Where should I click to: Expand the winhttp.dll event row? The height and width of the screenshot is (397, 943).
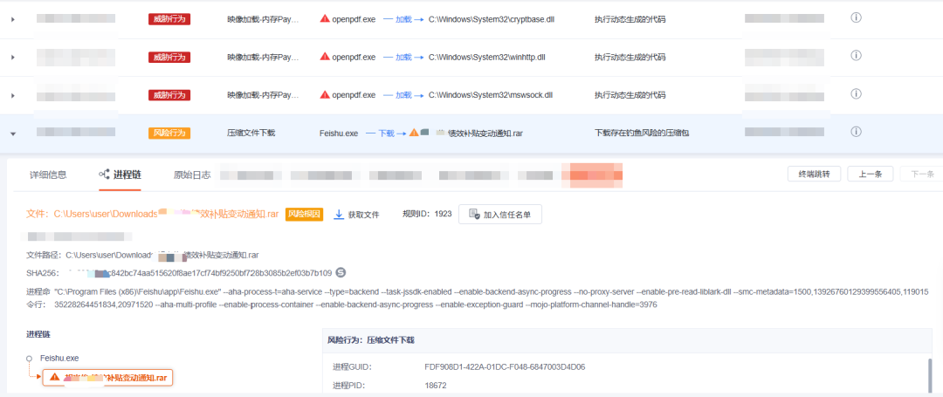point(12,57)
